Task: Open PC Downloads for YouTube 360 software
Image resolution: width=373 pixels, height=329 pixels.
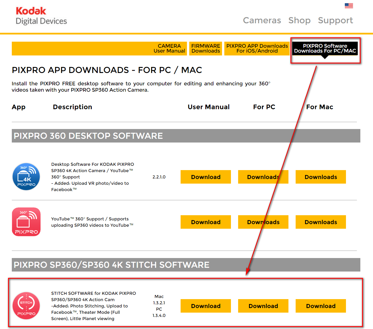Action: coord(263,222)
